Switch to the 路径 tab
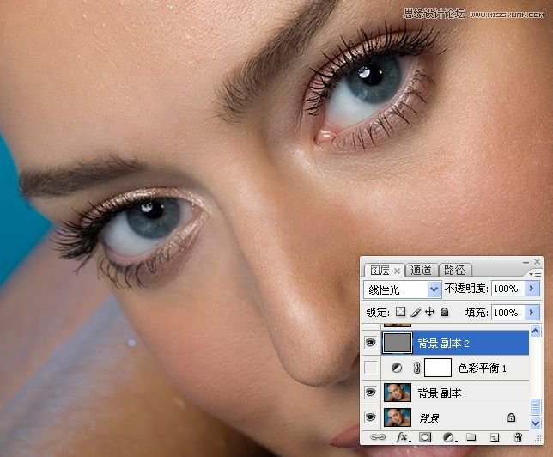 pyautogui.click(x=454, y=271)
